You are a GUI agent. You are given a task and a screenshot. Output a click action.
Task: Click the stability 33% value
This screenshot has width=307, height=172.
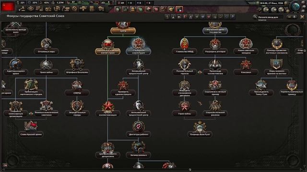(x=35, y=3)
